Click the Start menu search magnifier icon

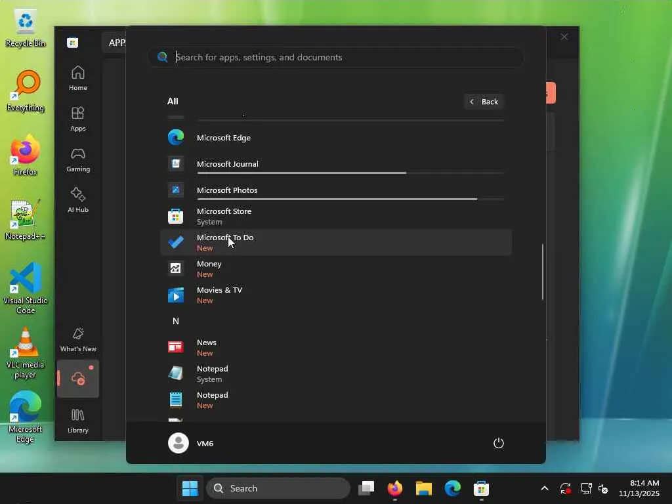pyautogui.click(x=163, y=57)
